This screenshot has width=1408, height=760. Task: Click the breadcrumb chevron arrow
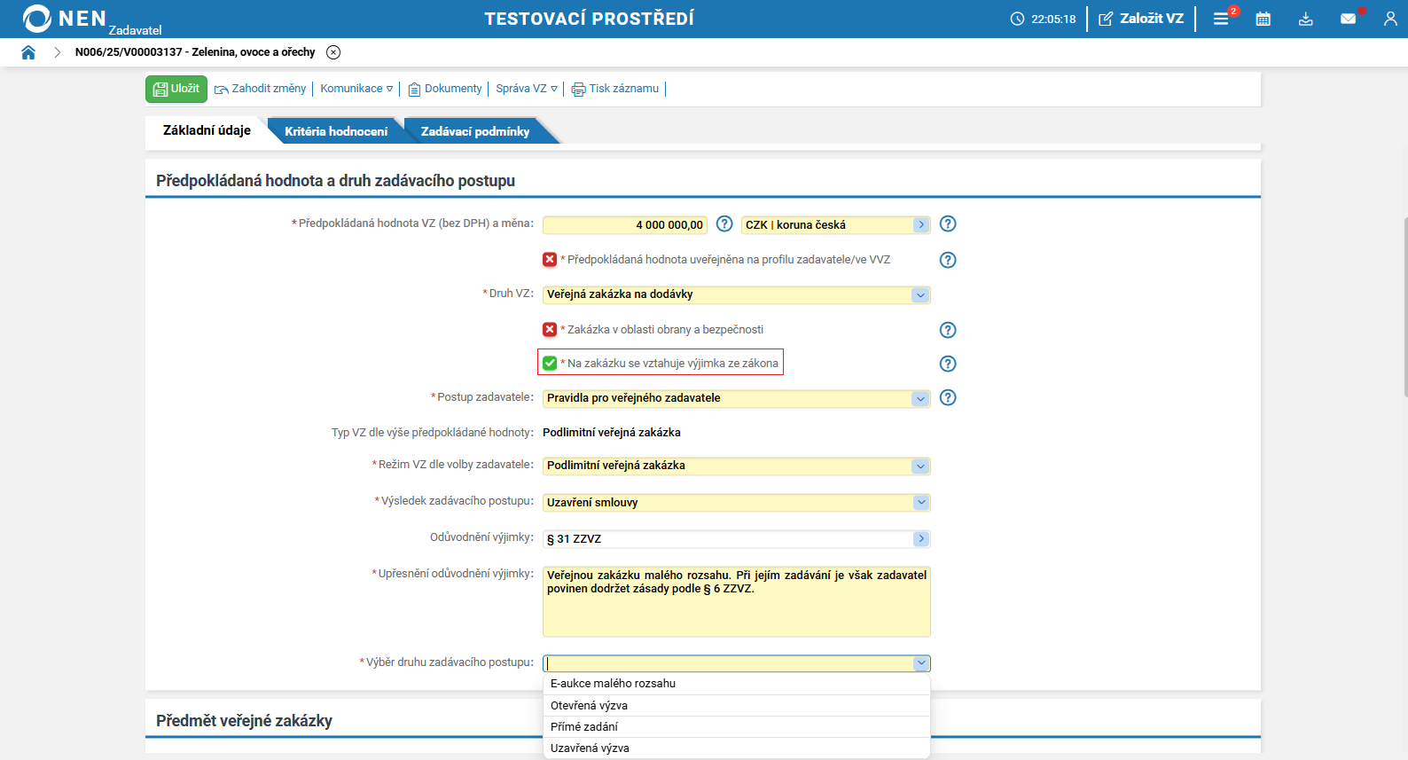pyautogui.click(x=58, y=52)
